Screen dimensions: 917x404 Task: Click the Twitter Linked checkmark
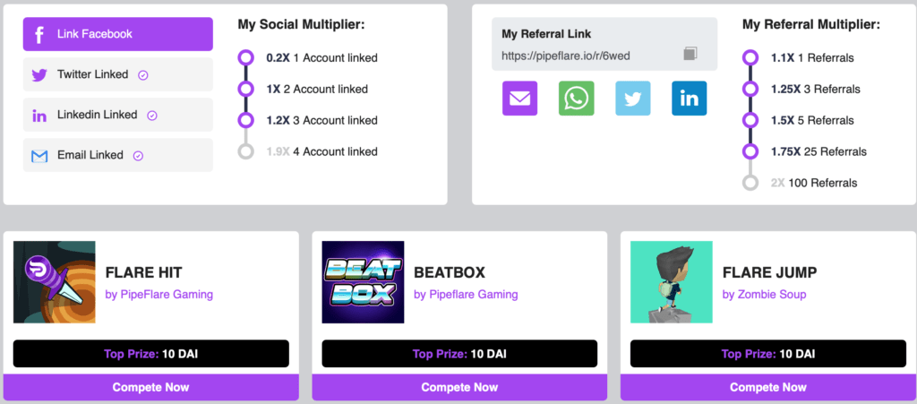[x=143, y=75]
